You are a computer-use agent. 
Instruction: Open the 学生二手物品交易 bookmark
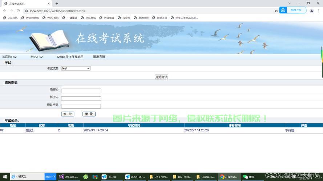click(x=184, y=18)
